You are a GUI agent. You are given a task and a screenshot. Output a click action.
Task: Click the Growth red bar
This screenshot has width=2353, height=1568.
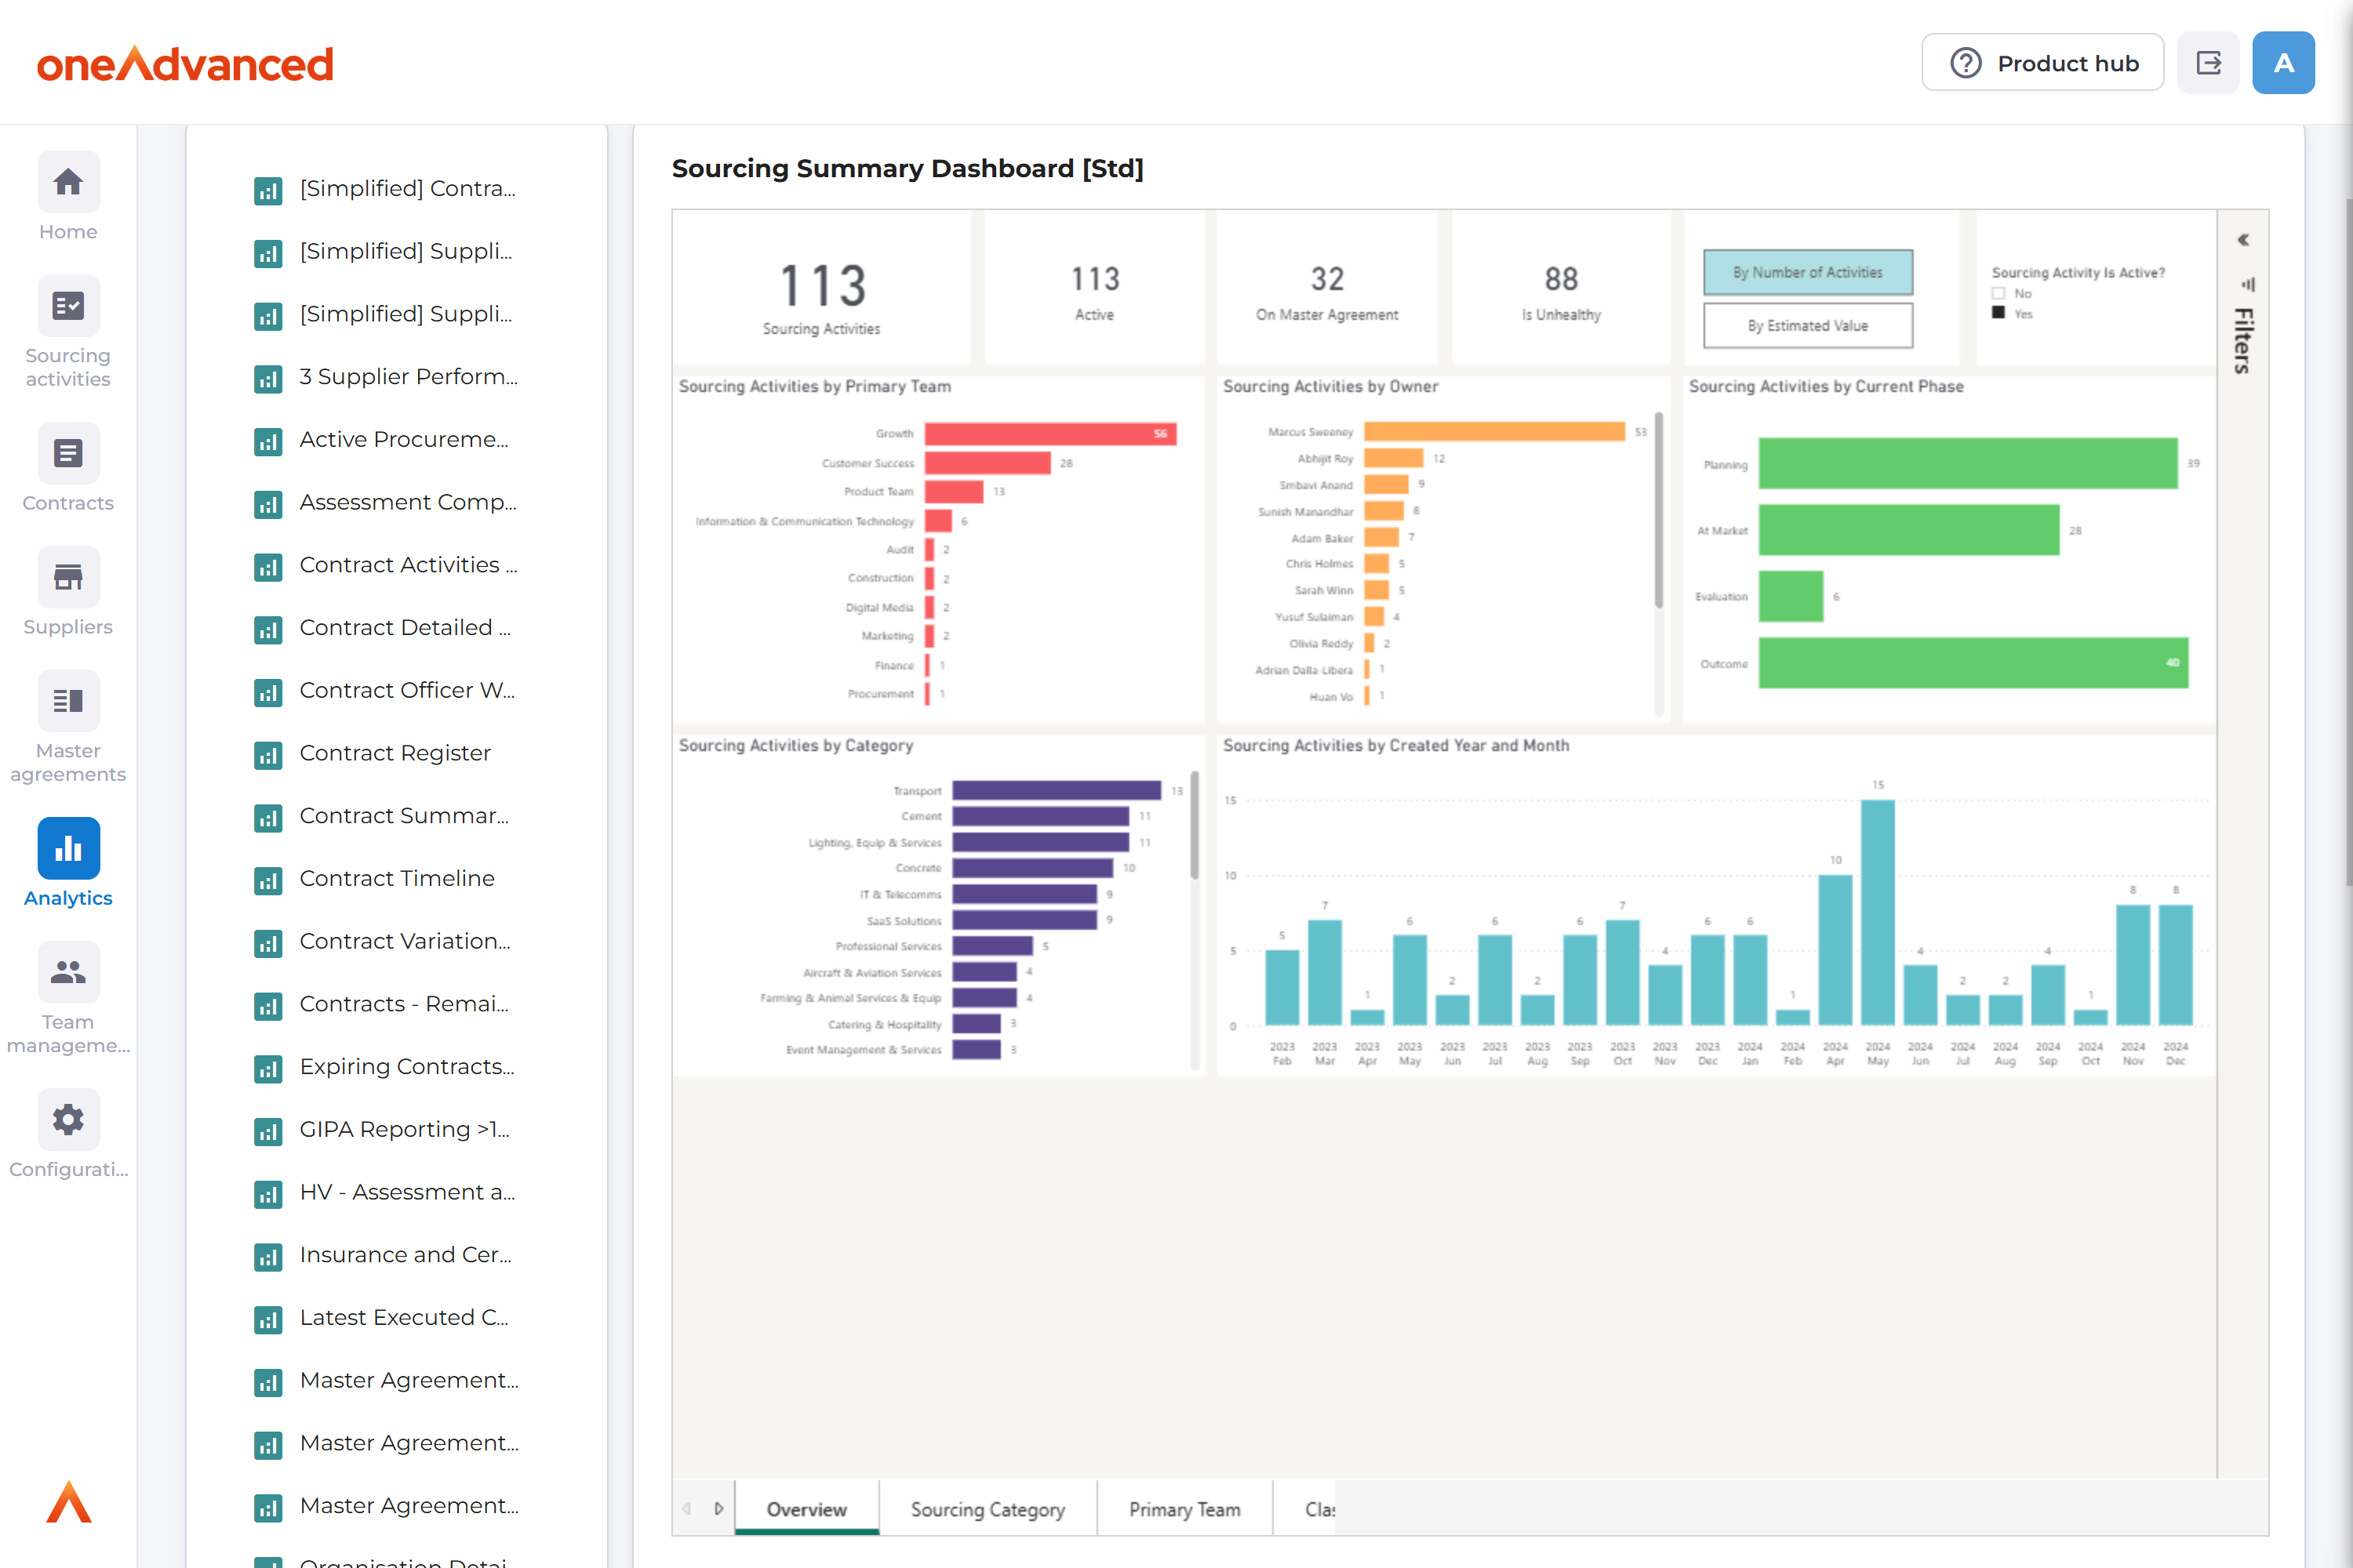coord(1049,434)
